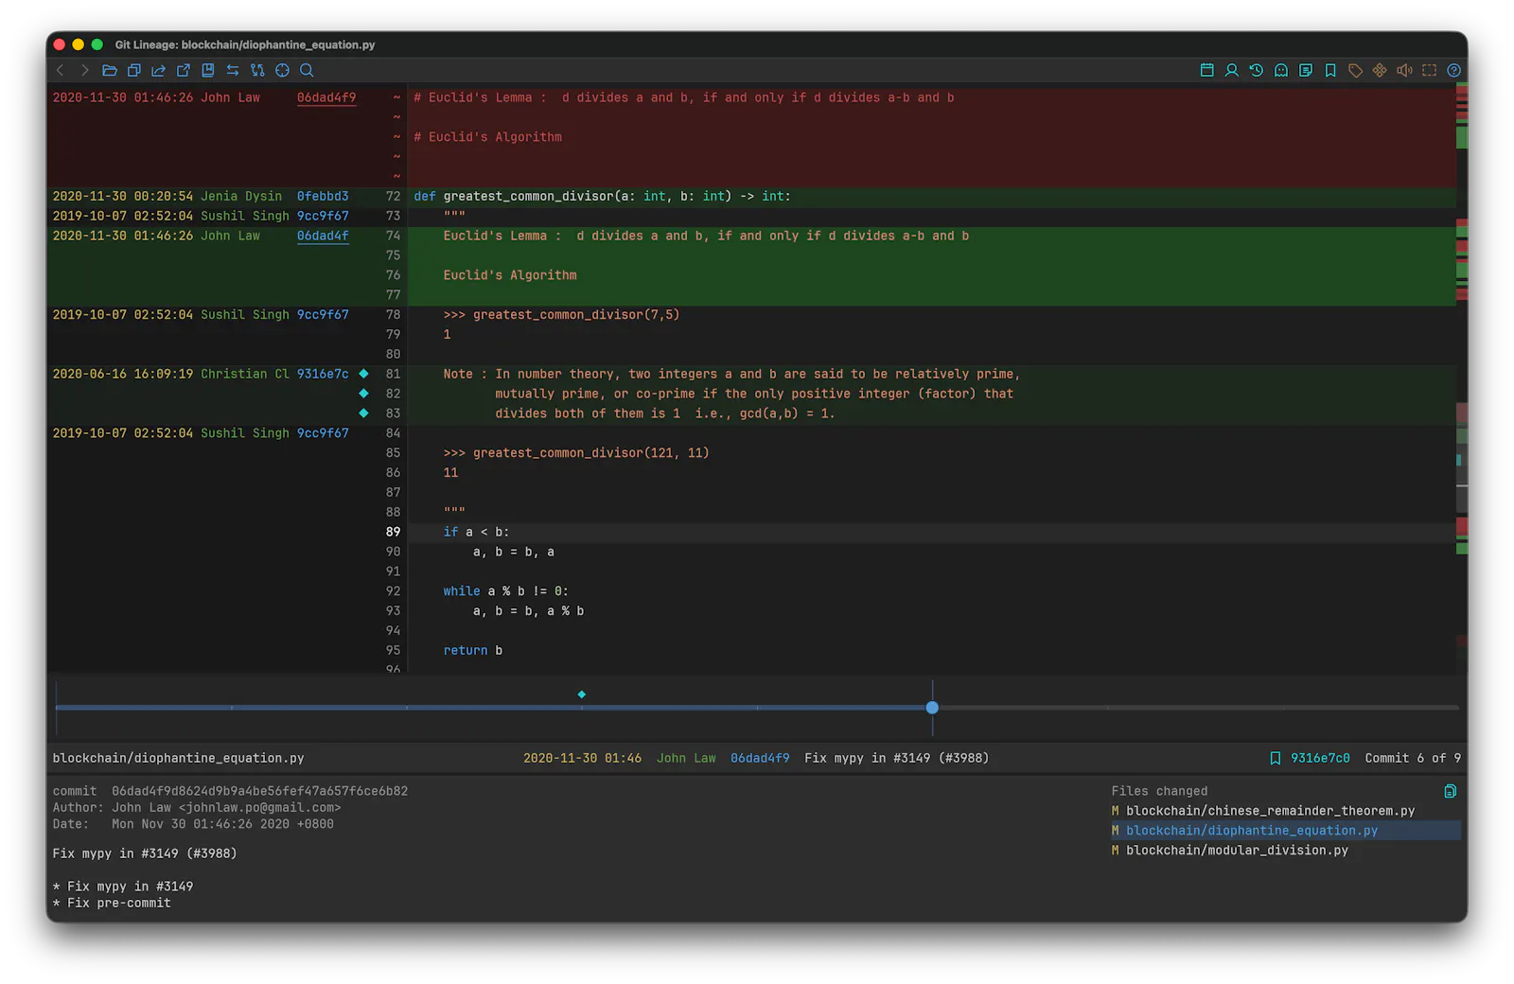Toggle the speaker sound icon
Image resolution: width=1514 pixels, height=984 pixels.
[1404, 70]
